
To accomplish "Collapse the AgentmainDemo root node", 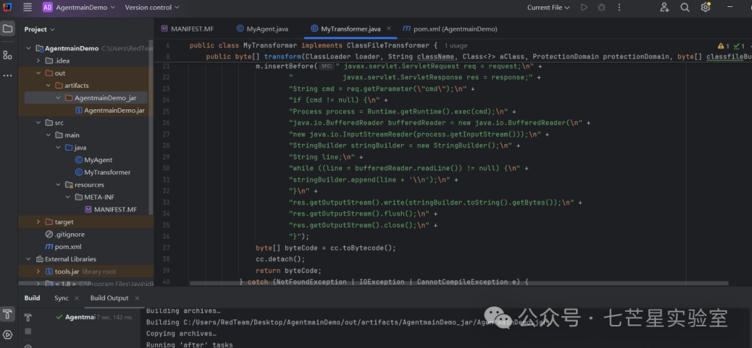I will point(29,49).
